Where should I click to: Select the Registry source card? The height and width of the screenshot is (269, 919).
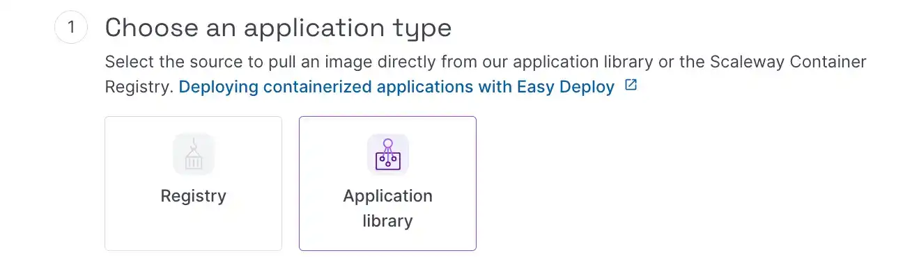pos(193,184)
